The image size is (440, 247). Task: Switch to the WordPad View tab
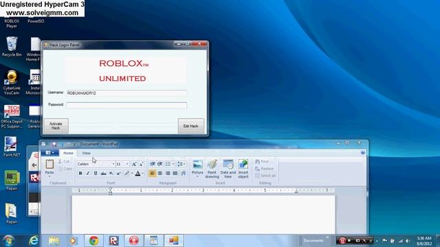click(x=86, y=153)
